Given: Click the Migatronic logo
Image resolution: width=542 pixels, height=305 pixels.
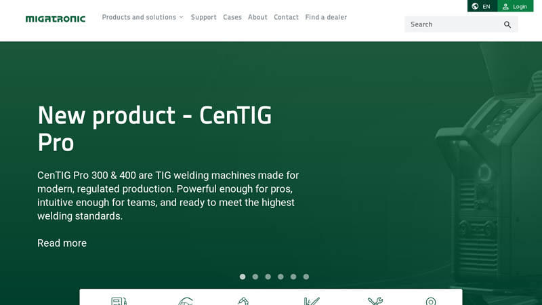Looking at the screenshot, I should pyautogui.click(x=56, y=19).
